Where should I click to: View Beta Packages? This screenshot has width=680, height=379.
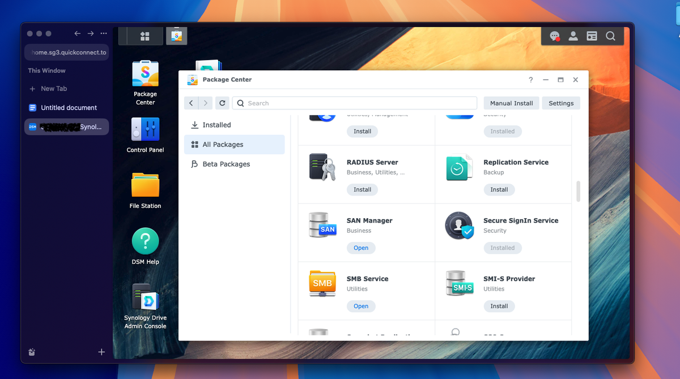coord(227,164)
